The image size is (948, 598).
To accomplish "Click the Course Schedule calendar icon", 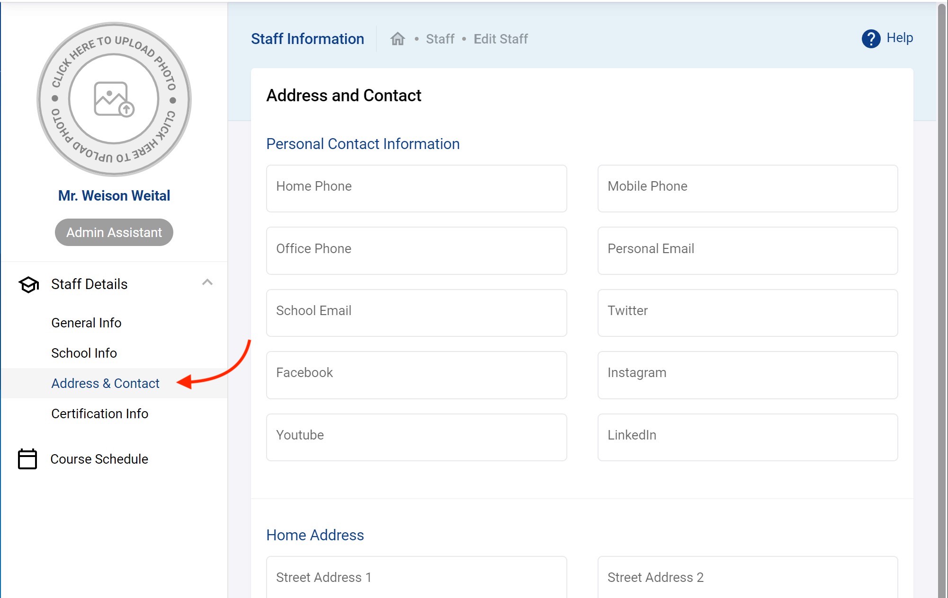I will [x=27, y=459].
